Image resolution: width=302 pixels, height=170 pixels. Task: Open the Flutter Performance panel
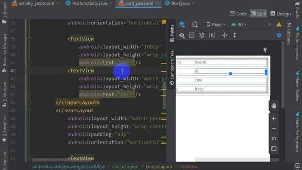click(297, 132)
